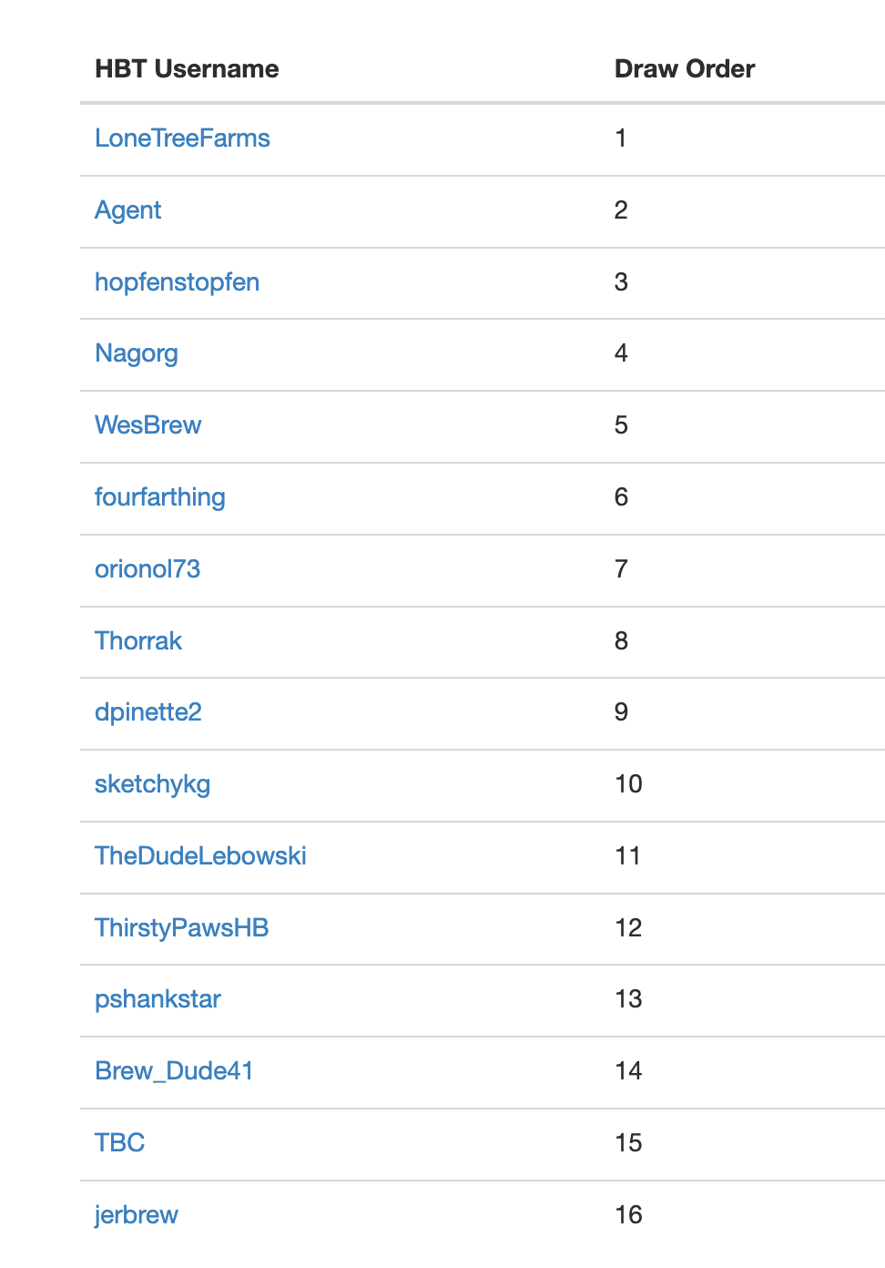
Task: Open sketchykg's profile link
Action: (152, 784)
